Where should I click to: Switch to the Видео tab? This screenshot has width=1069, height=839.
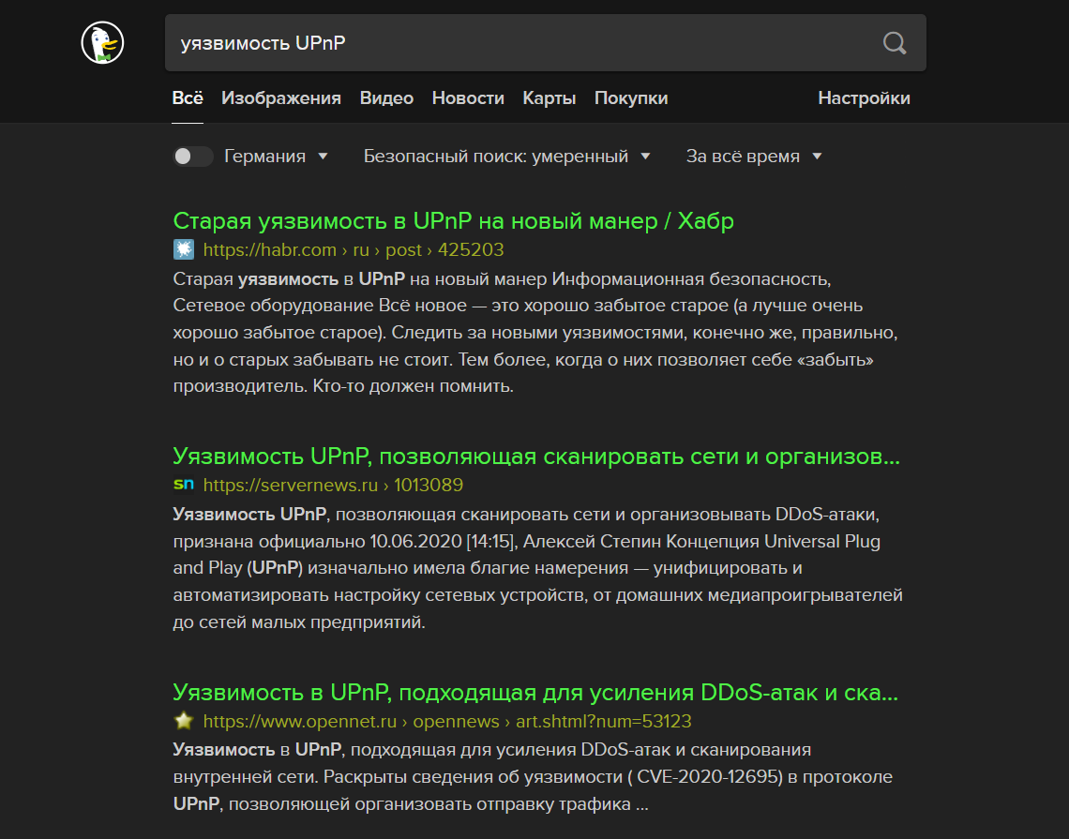point(386,98)
